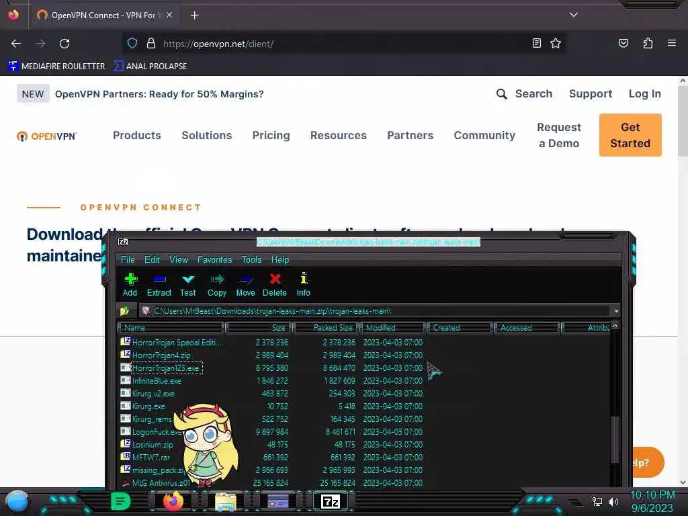This screenshot has height=516, width=688.
Task: Open the Edit menu in 7-Zip
Action: click(x=152, y=260)
